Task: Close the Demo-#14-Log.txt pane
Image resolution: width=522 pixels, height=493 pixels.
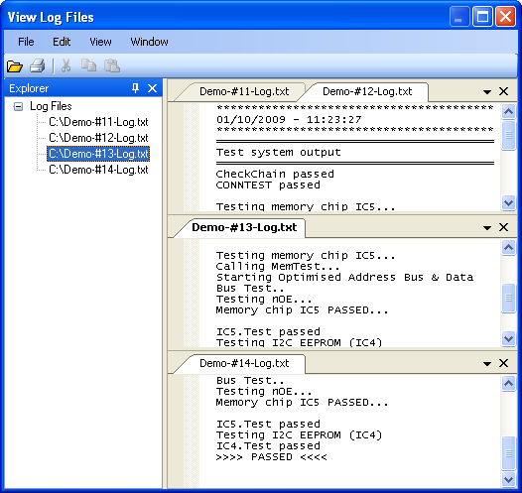Action: (504, 363)
